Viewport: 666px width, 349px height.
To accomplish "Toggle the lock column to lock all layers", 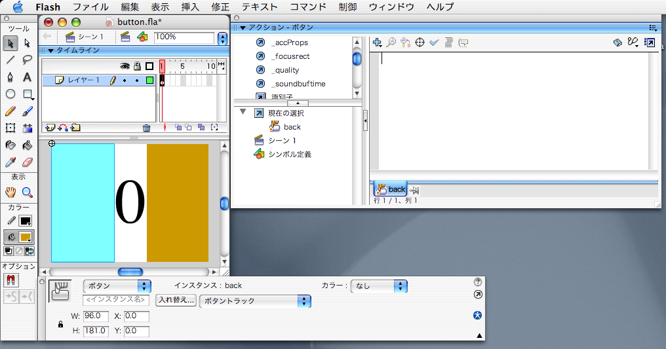I will (137, 66).
